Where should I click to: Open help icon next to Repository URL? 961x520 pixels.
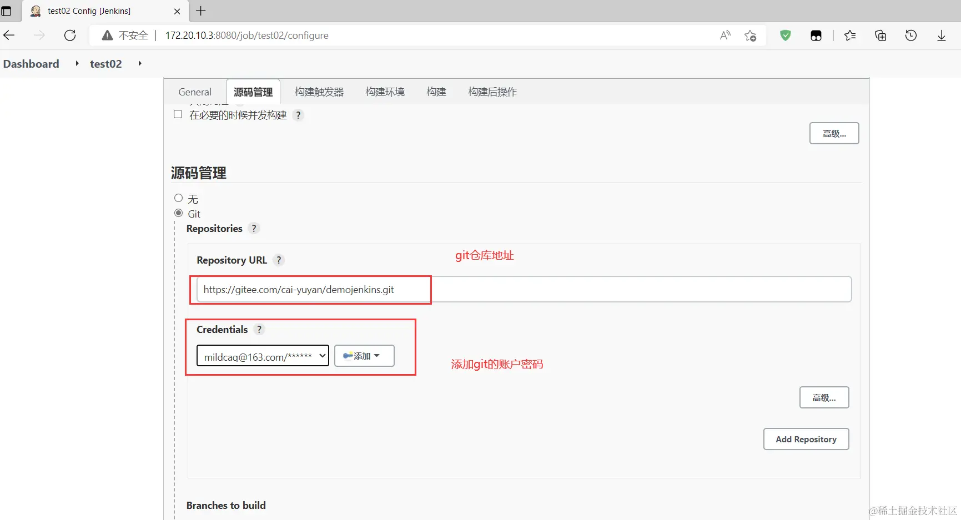click(279, 260)
